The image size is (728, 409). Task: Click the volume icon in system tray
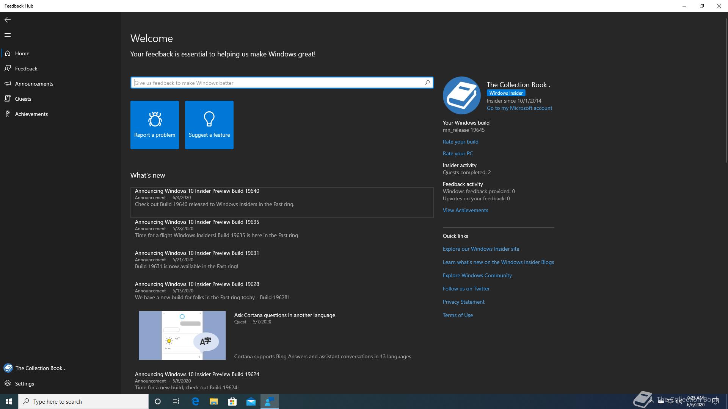(679, 401)
